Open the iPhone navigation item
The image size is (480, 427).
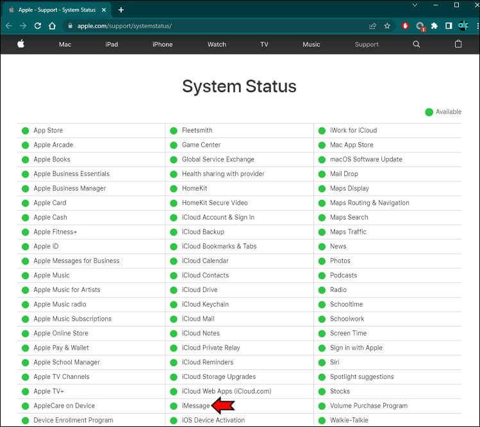pos(163,44)
